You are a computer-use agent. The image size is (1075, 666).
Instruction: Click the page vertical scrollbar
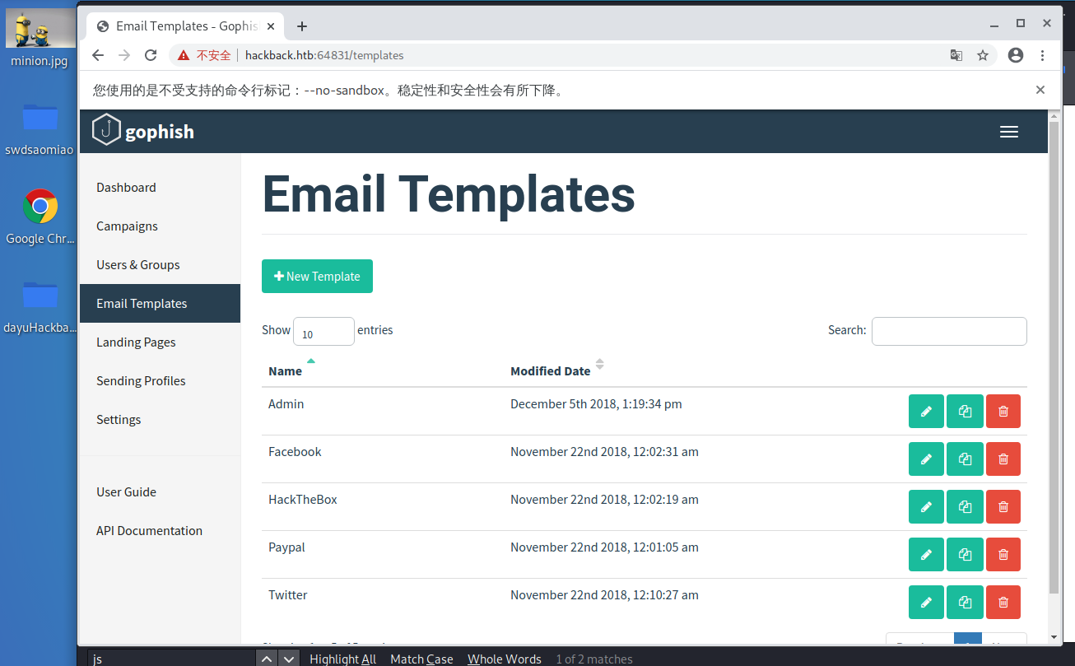(1054, 359)
